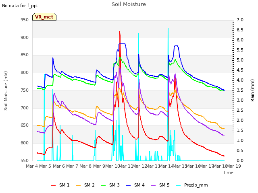Select the SM 3 legend label

pyautogui.click(x=114, y=185)
